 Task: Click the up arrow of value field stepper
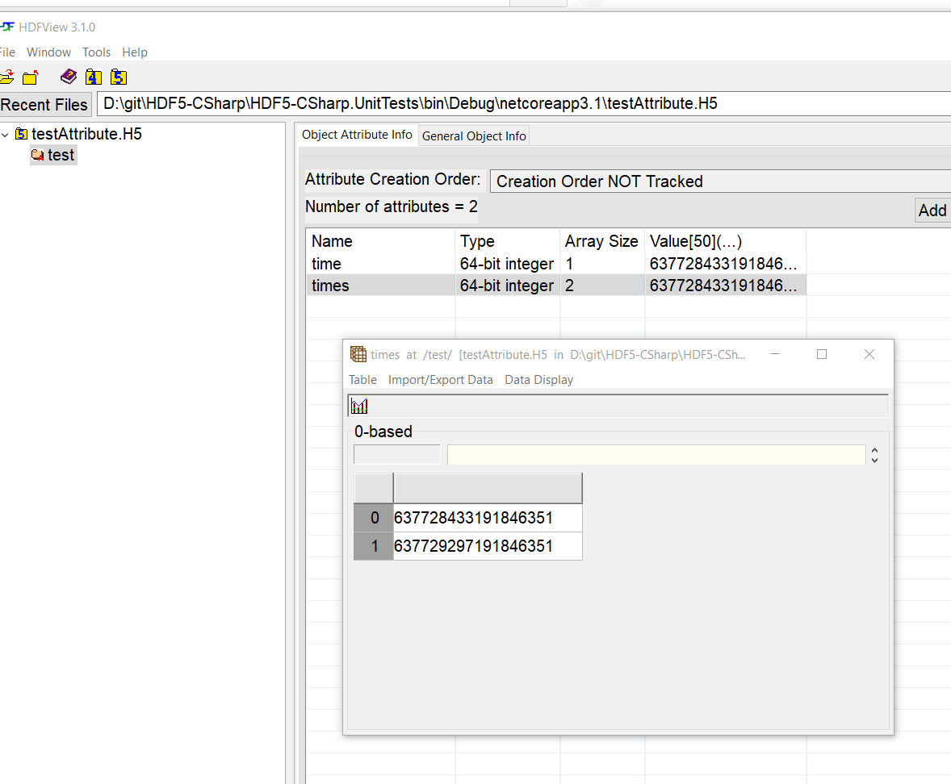[874, 450]
